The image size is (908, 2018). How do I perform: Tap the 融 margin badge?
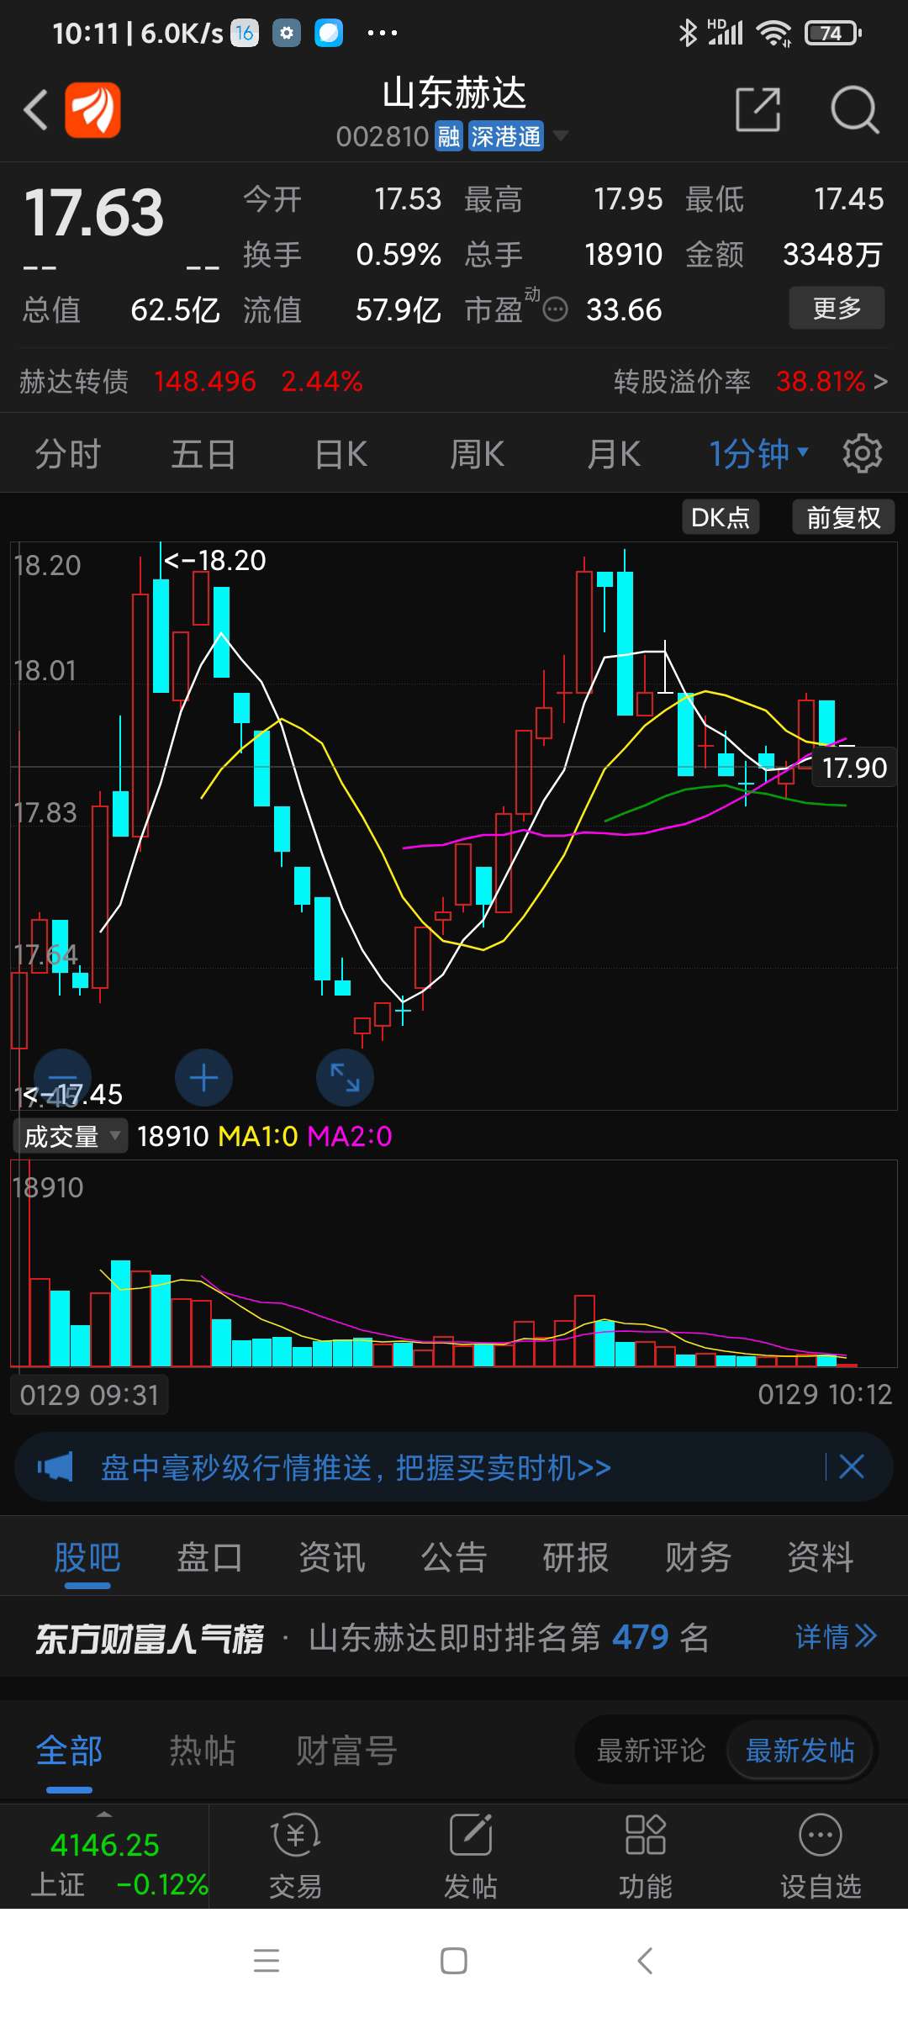[x=449, y=136]
